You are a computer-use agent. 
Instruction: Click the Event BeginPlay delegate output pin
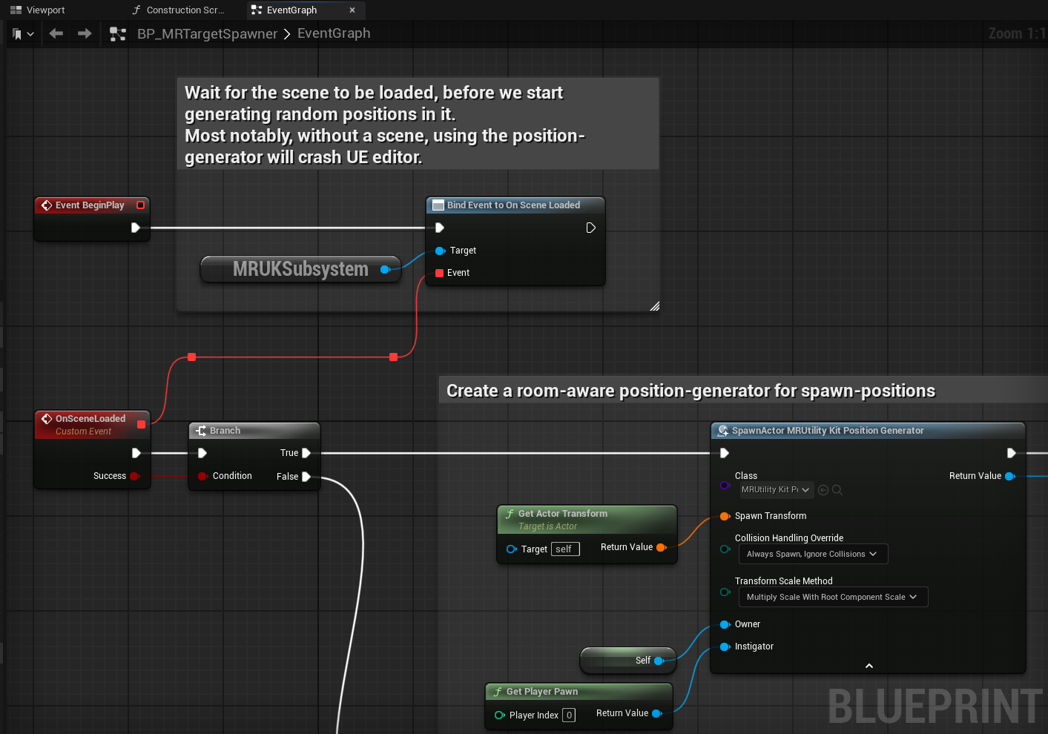pyautogui.click(x=140, y=205)
